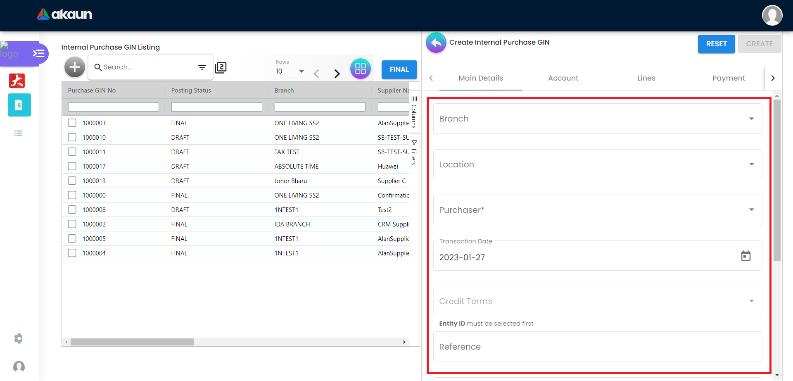
Task: Click the RESET button
Action: pos(716,44)
